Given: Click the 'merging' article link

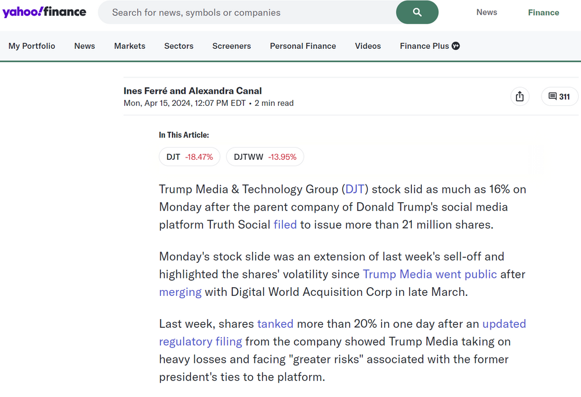Looking at the screenshot, I should pyautogui.click(x=180, y=292).
